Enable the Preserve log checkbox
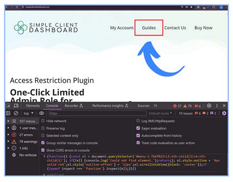The width and height of the screenshot is (233, 182). tap(43, 128)
